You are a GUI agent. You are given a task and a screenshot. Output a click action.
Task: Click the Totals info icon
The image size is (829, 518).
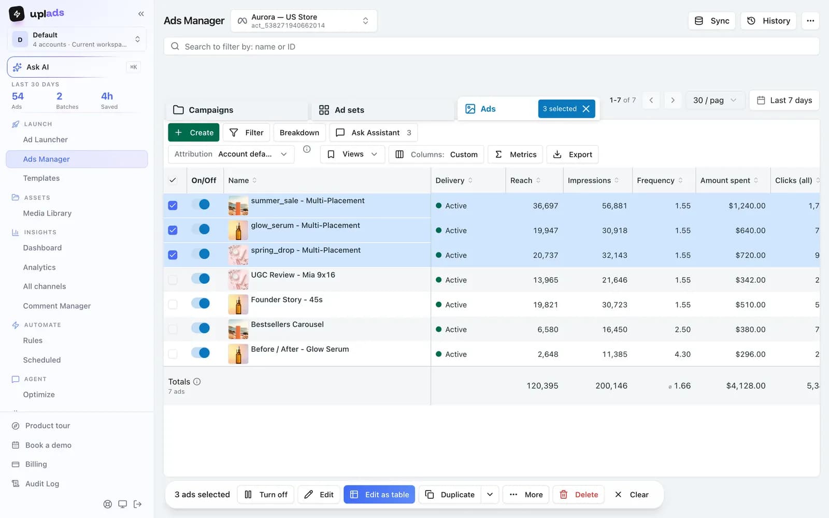tap(197, 382)
